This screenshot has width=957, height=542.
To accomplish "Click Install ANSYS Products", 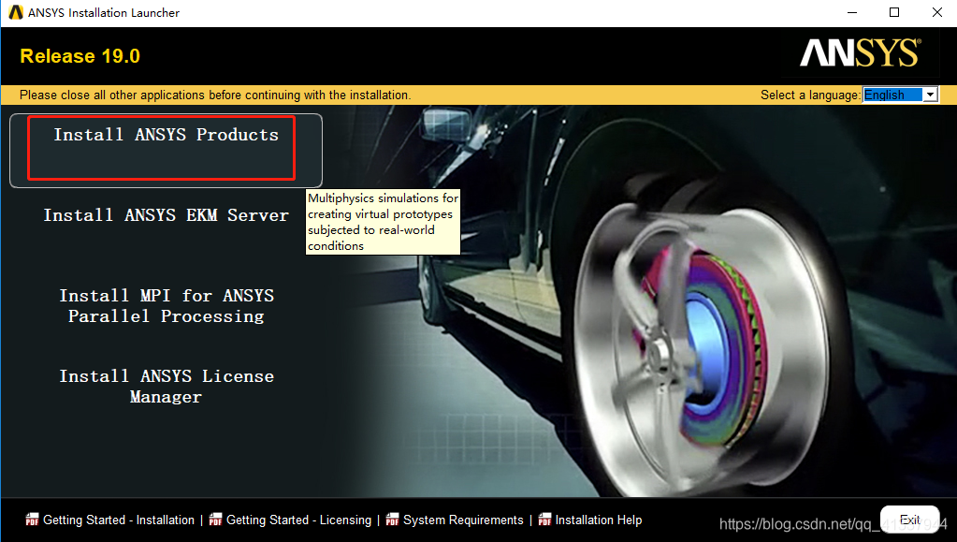I will [166, 150].
